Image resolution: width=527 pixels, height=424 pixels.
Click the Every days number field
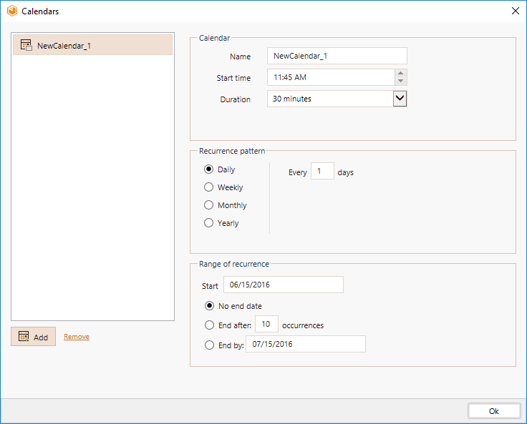[x=322, y=171]
